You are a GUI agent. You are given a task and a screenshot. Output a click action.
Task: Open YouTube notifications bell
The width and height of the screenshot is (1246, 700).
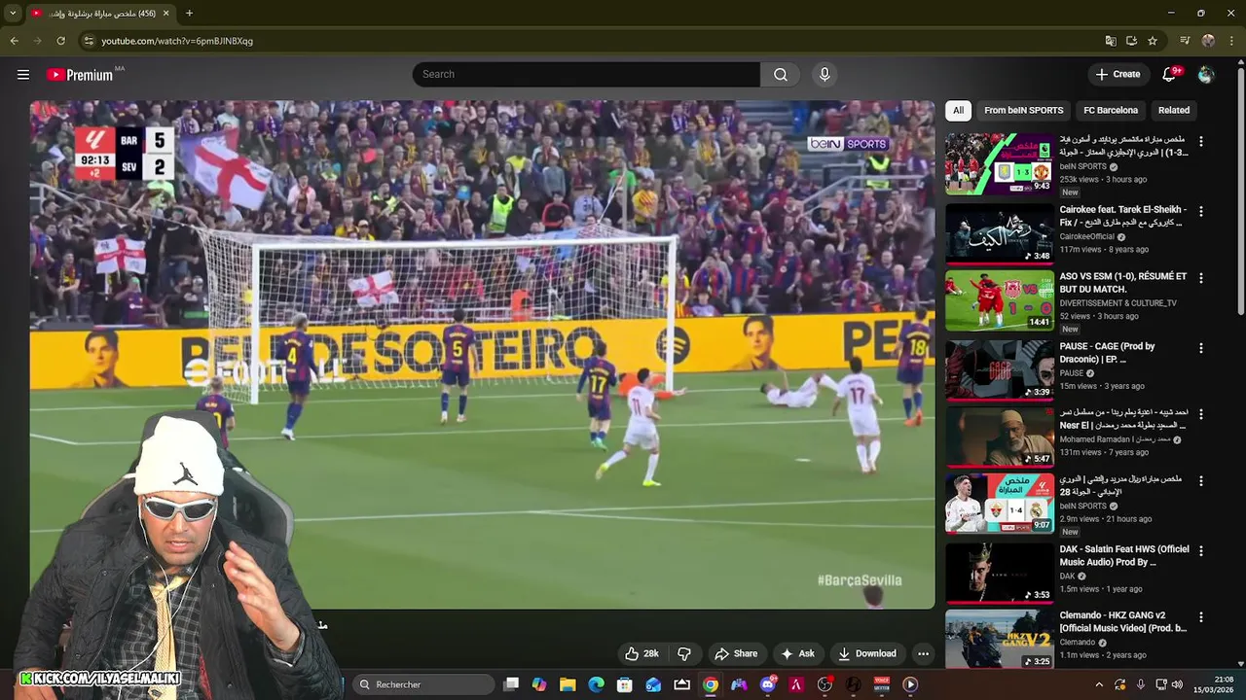[x=1169, y=75]
